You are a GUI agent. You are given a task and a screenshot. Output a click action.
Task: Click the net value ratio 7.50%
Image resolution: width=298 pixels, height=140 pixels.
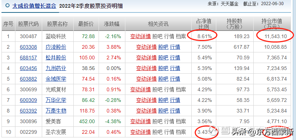pyautogui.click(x=205, y=47)
